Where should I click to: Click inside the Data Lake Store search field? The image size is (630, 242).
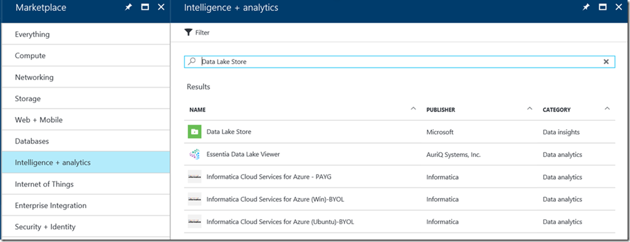tap(400, 61)
